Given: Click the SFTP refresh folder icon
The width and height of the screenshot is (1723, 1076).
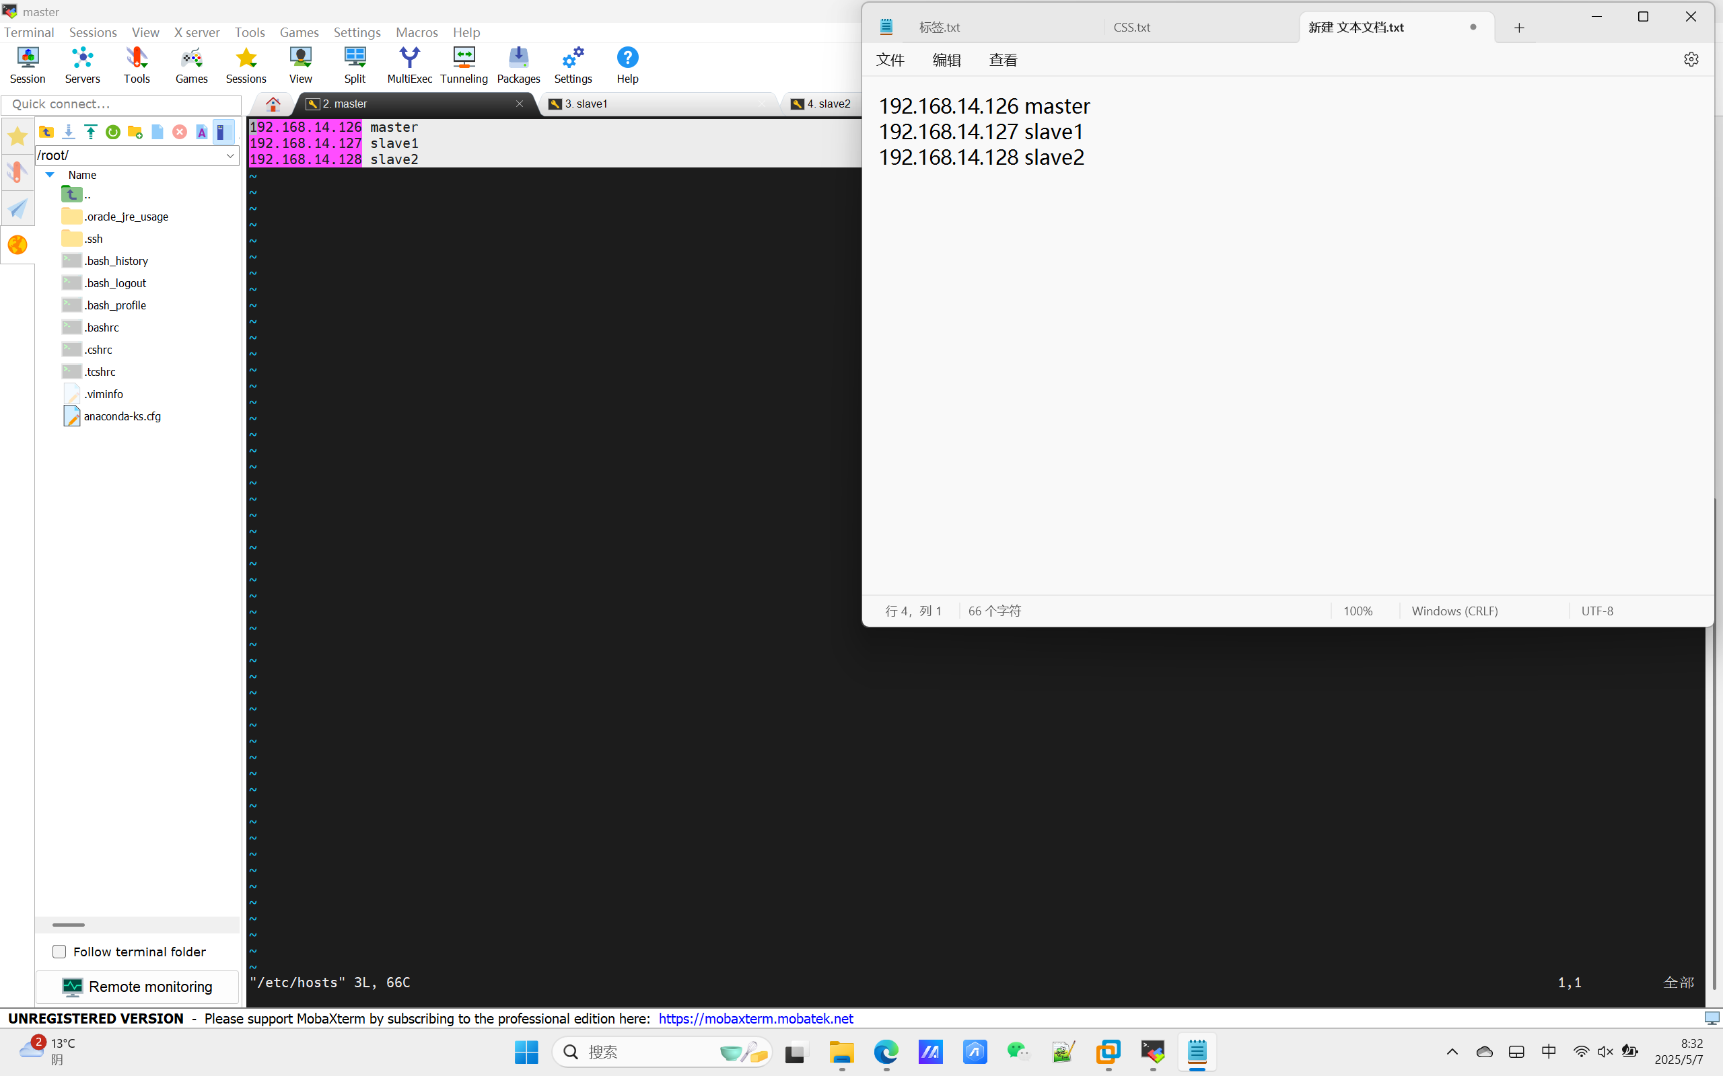Looking at the screenshot, I should [x=112, y=132].
